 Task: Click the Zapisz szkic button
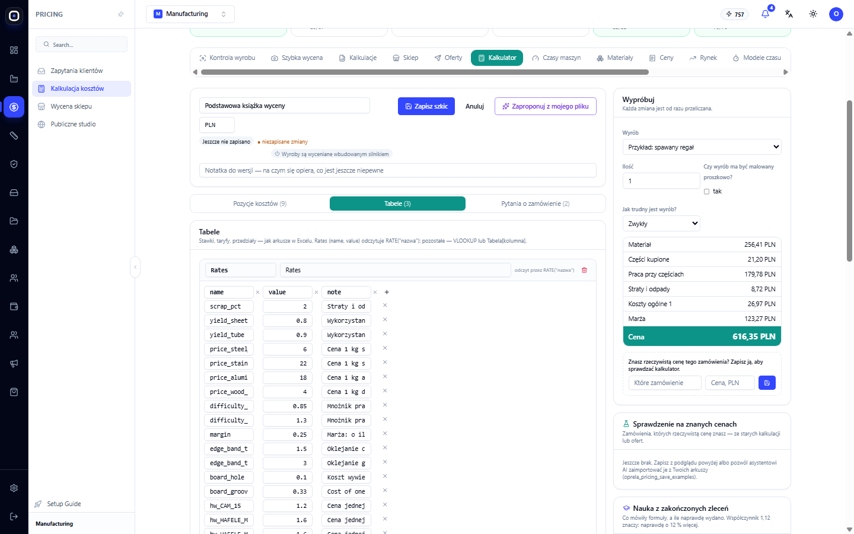[426, 106]
